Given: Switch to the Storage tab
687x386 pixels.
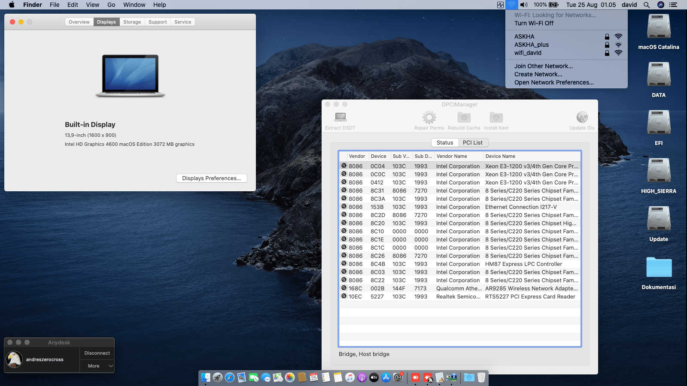Looking at the screenshot, I should [x=132, y=22].
